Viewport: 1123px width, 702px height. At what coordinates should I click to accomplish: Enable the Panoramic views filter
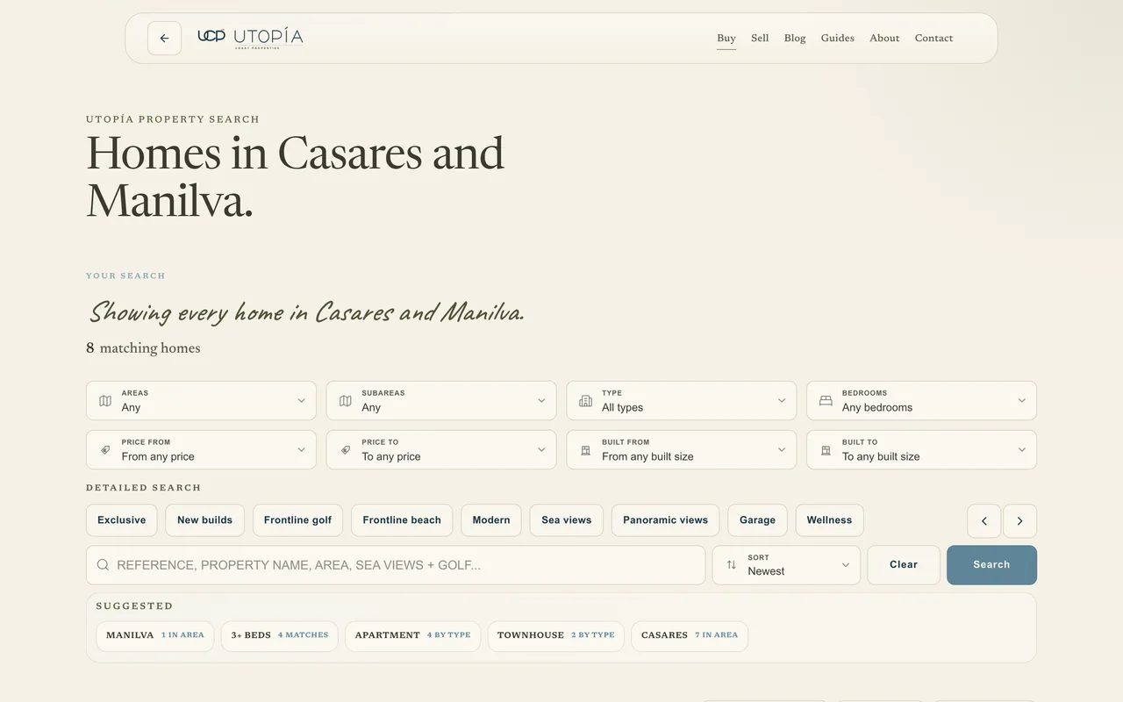pyautogui.click(x=666, y=520)
